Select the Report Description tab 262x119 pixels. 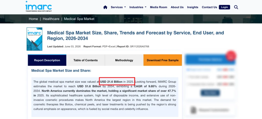coord(47,60)
